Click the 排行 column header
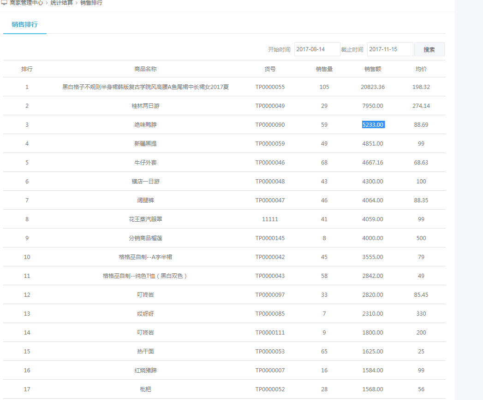 [x=27, y=69]
